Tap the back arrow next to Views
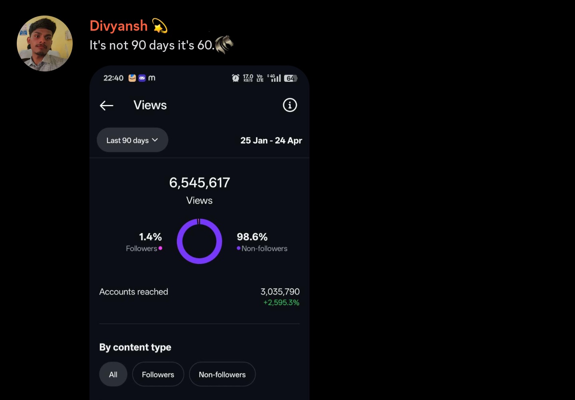The width and height of the screenshot is (575, 400). (107, 105)
